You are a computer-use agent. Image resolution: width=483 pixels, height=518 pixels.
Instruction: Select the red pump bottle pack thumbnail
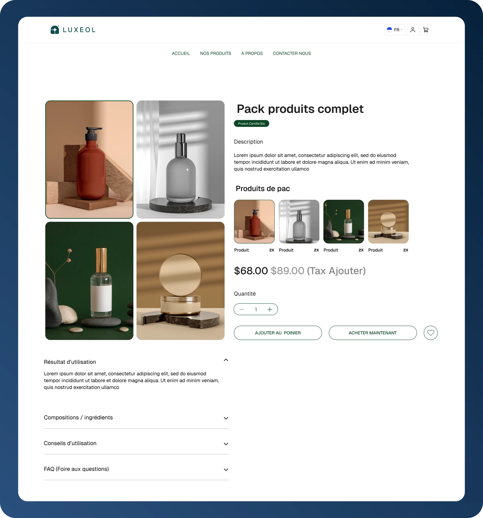[254, 221]
